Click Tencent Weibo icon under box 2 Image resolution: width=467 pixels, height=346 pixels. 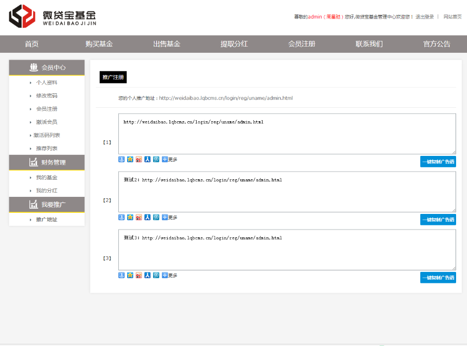click(156, 218)
